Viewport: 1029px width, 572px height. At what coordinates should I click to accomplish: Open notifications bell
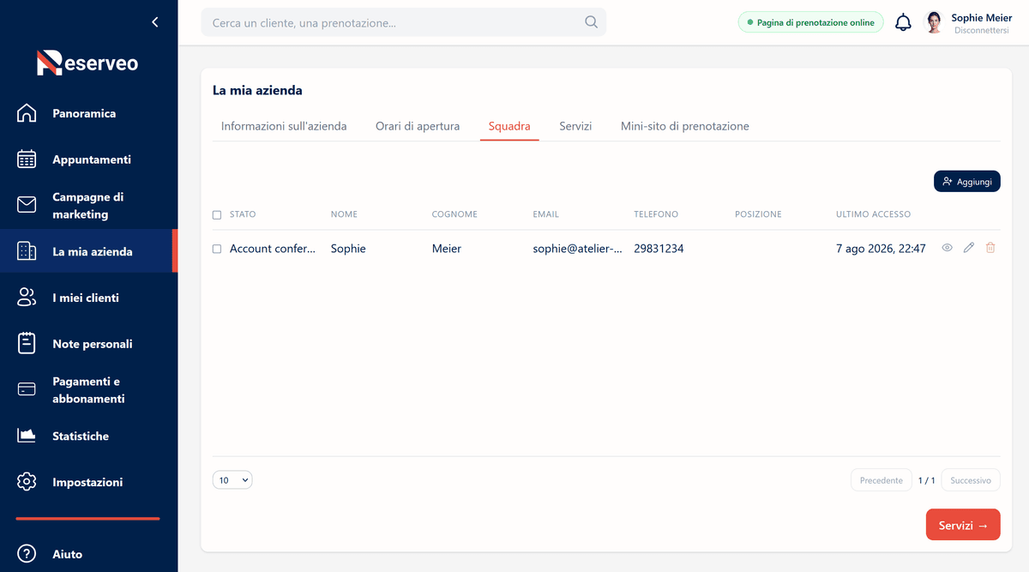(x=903, y=22)
